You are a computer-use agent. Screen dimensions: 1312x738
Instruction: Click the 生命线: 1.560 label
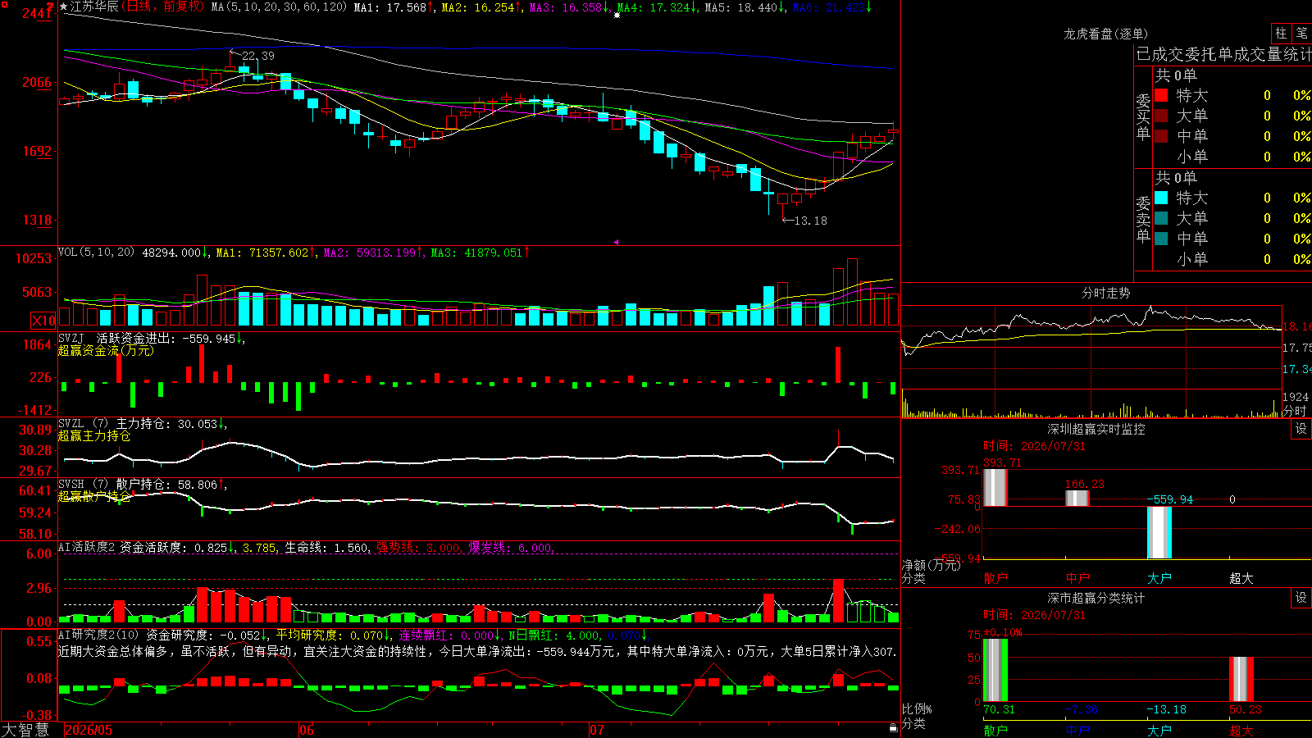point(326,548)
